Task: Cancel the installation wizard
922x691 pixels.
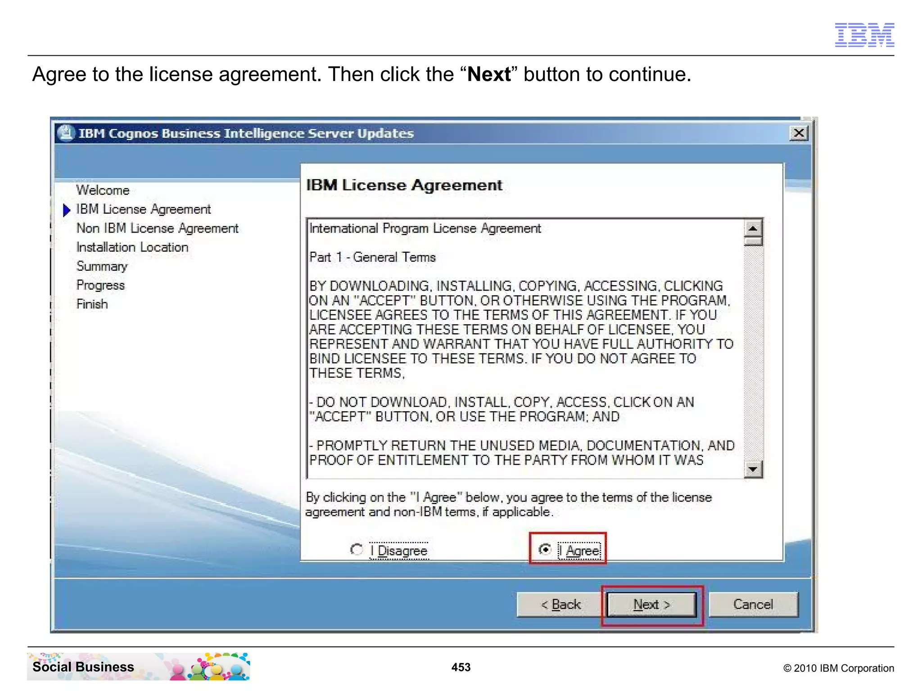Action: (x=753, y=604)
